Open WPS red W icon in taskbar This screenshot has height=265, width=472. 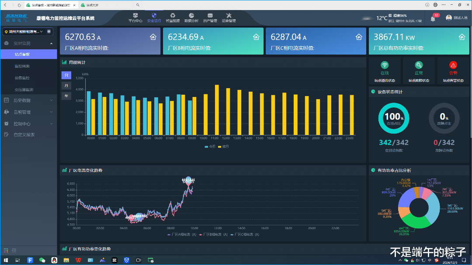click(78, 260)
